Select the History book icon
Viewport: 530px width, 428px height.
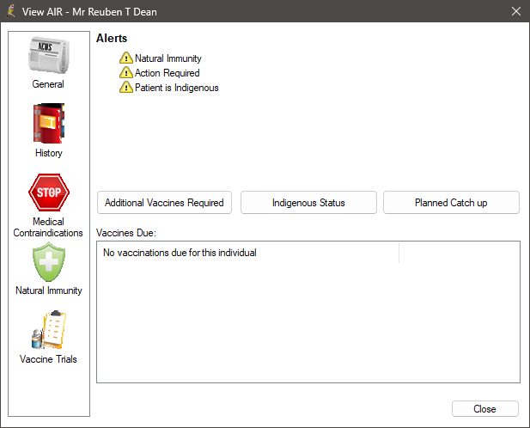click(x=48, y=124)
